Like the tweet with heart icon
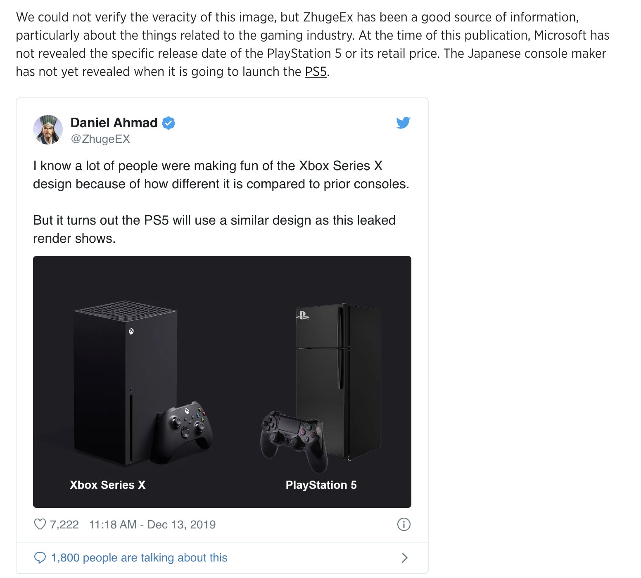The image size is (641, 578). click(x=40, y=524)
